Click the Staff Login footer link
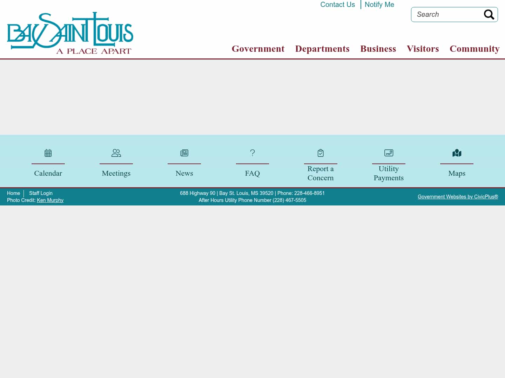Screen dimensions: 505x378 (x=41, y=193)
